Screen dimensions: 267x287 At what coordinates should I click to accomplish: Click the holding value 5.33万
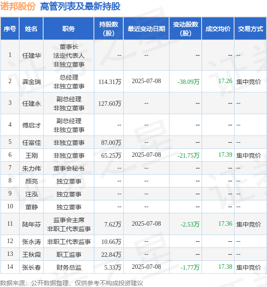[x=113, y=267]
